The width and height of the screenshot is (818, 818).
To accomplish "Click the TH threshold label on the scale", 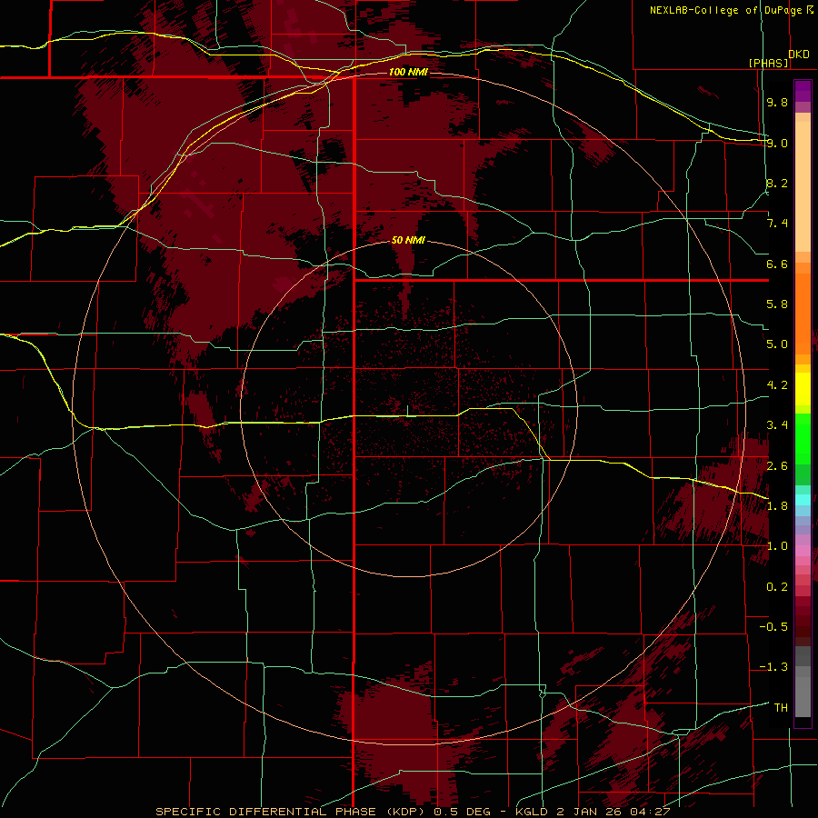I will tap(781, 708).
